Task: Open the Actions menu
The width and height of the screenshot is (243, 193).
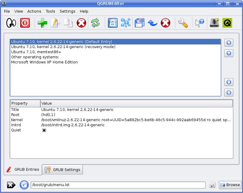Action: [34, 11]
